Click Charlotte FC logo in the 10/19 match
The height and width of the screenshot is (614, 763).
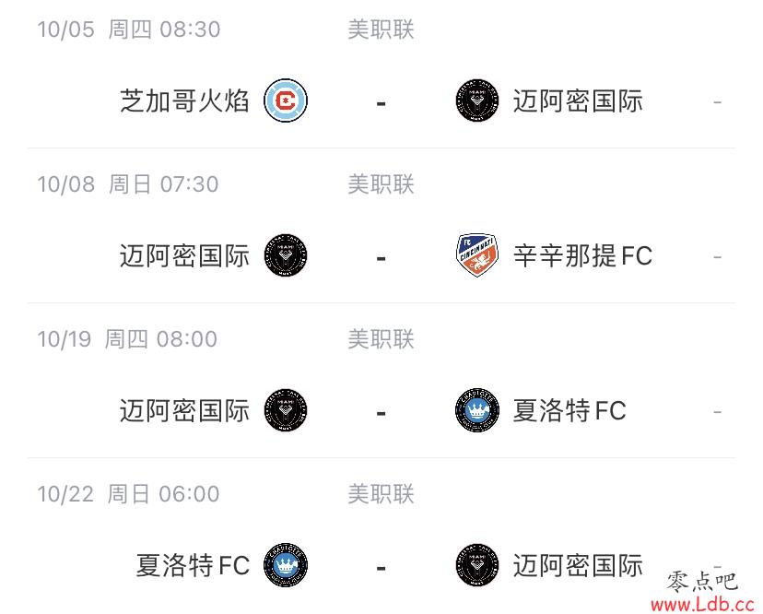pyautogui.click(x=477, y=410)
